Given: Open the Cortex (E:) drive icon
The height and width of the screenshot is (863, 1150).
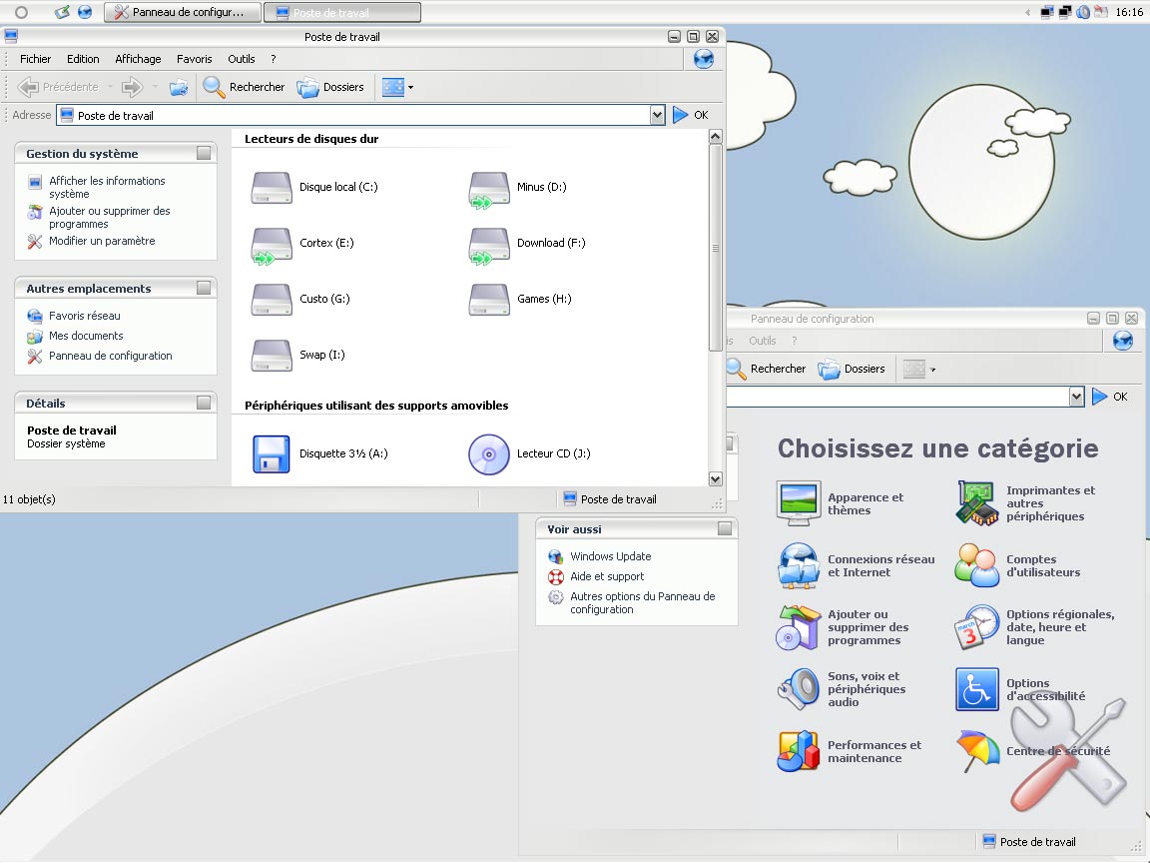Looking at the screenshot, I should (x=272, y=245).
